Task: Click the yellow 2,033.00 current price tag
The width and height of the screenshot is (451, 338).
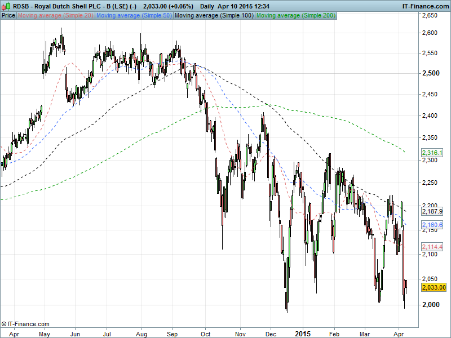Action: tap(434, 287)
